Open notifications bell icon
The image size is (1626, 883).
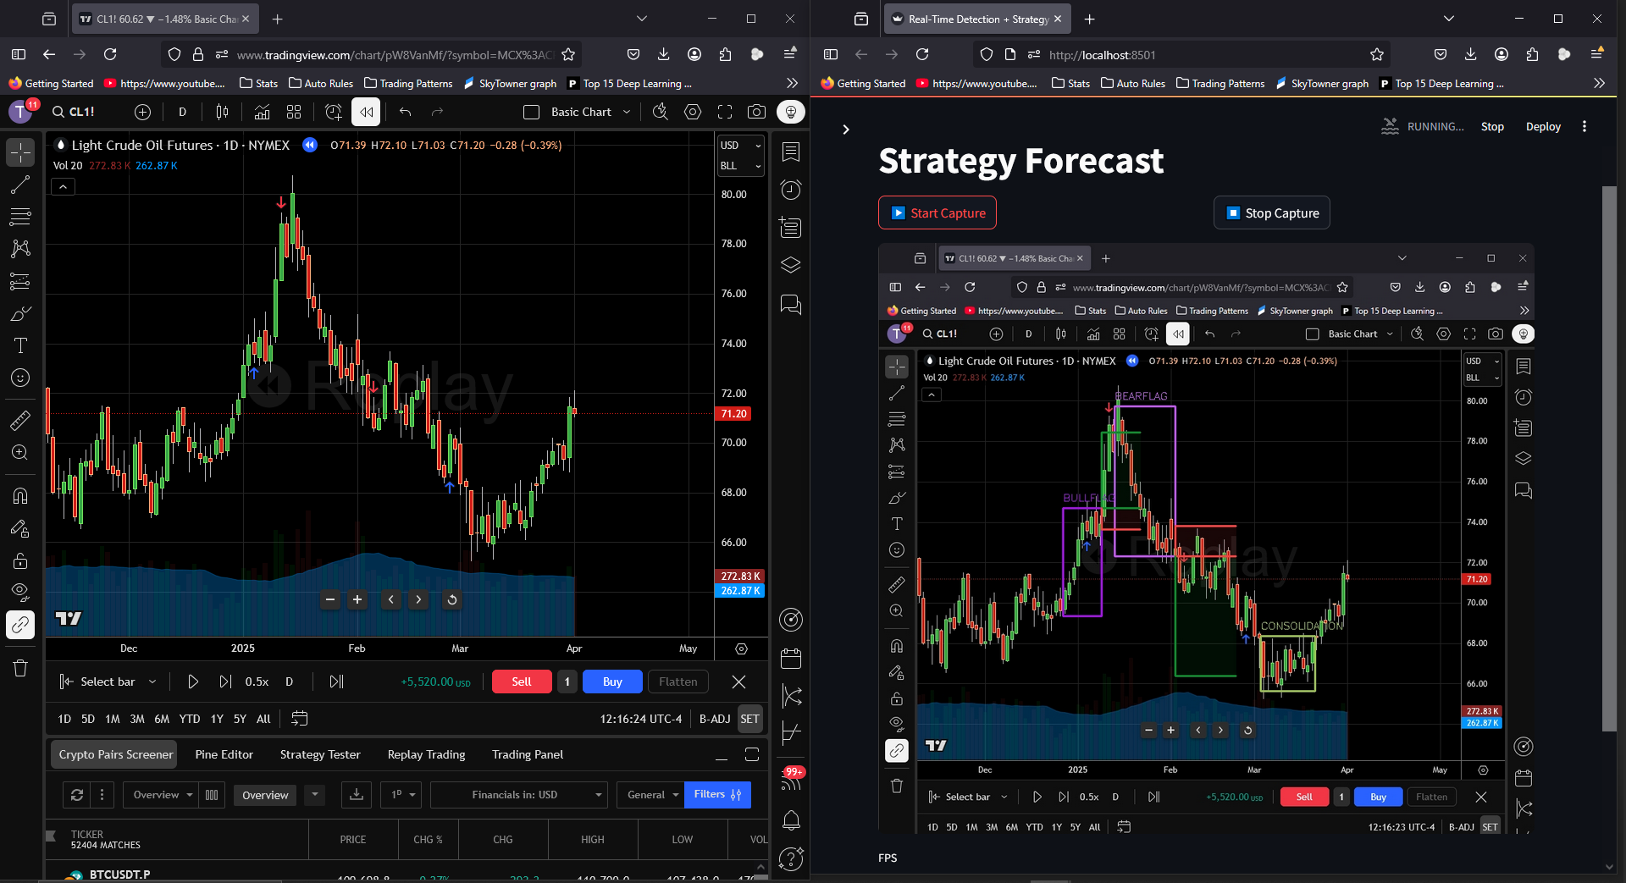tap(790, 820)
